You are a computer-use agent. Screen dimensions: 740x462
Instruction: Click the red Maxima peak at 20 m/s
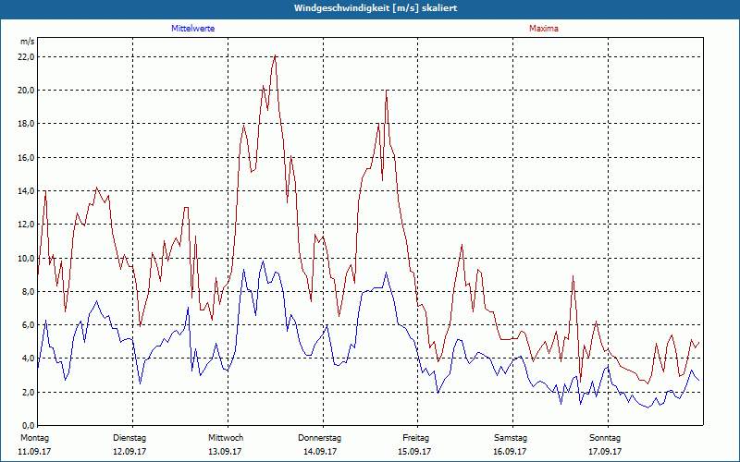point(387,91)
